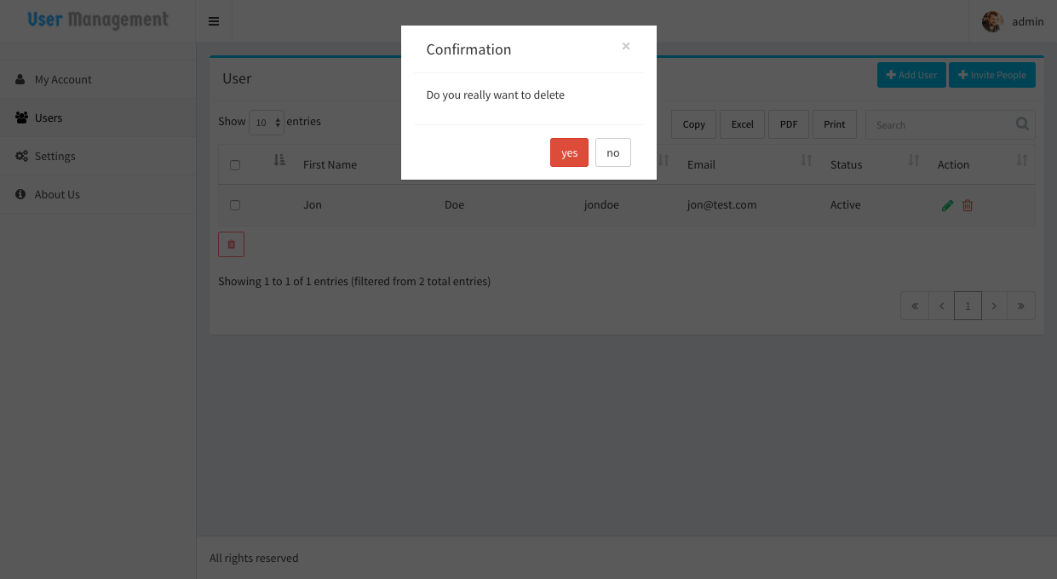Click the Settings gears icon

pyautogui.click(x=21, y=156)
